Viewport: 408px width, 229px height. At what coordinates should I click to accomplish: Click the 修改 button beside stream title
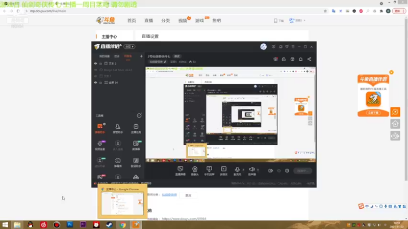(x=177, y=56)
